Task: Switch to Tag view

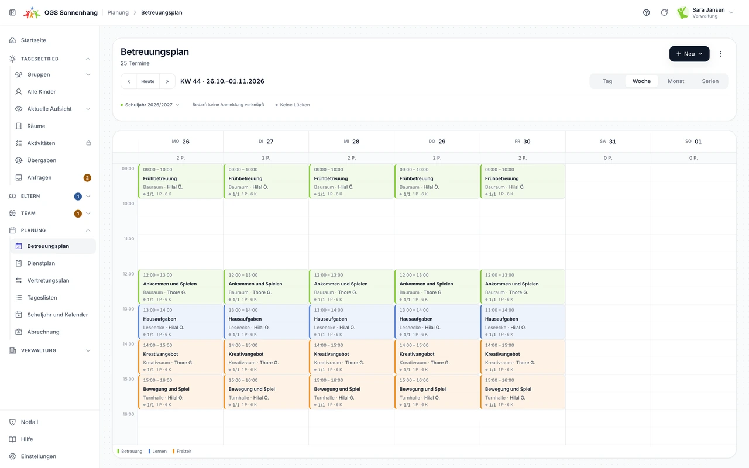Action: [x=607, y=81]
